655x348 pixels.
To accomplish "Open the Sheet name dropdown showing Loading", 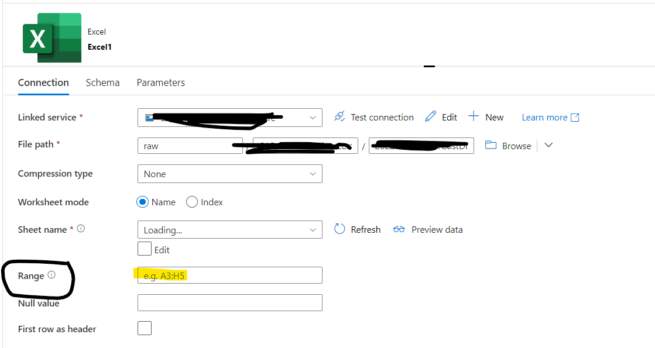I will 230,229.
